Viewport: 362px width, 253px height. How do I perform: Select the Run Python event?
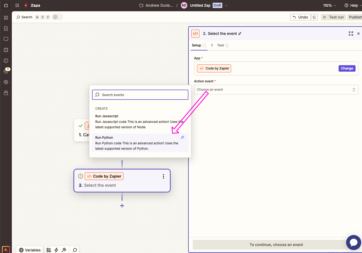pyautogui.click(x=140, y=143)
